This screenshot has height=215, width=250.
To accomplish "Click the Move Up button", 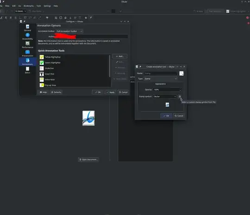I will (120, 73).
